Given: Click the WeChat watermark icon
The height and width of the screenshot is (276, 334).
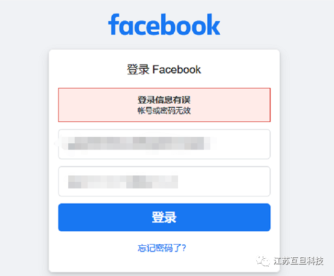Looking at the screenshot, I should 263,261.
